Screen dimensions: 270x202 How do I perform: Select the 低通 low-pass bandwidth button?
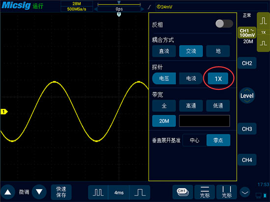218,105
